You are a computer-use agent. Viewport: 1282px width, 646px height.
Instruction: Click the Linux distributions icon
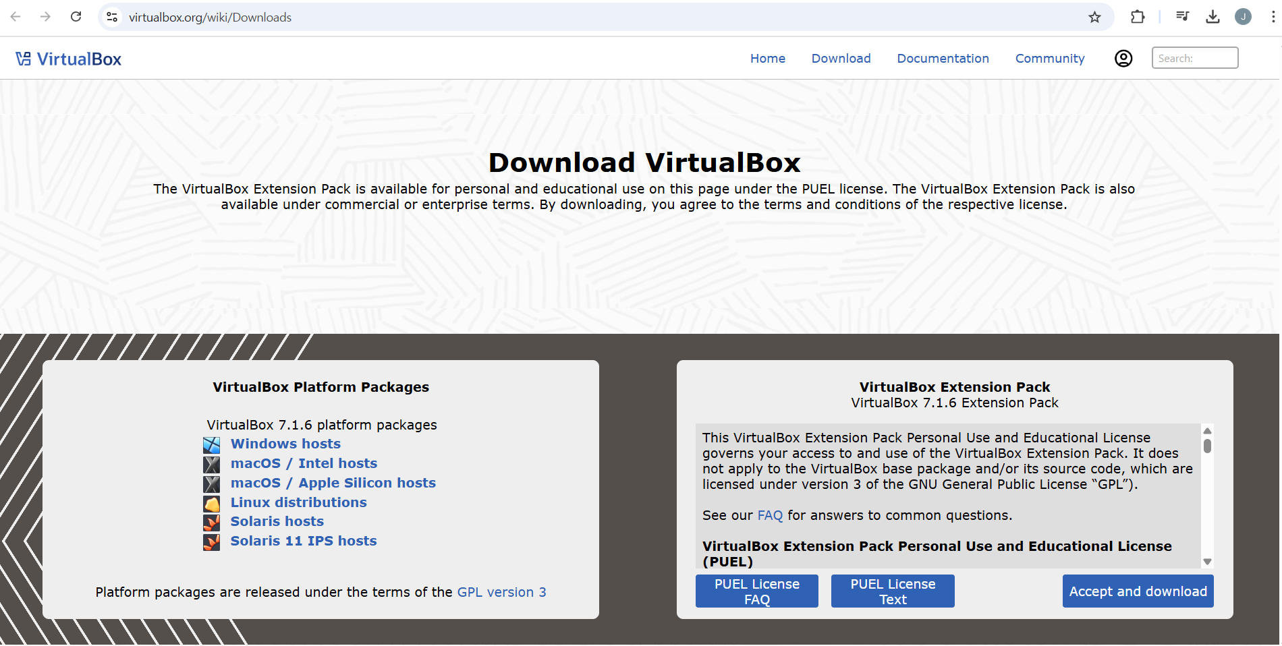(212, 504)
